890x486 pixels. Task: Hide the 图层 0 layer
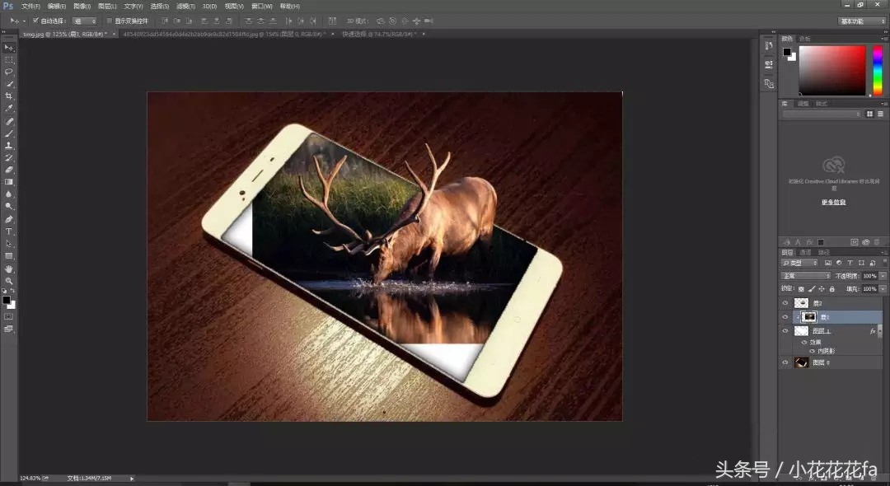click(x=785, y=362)
